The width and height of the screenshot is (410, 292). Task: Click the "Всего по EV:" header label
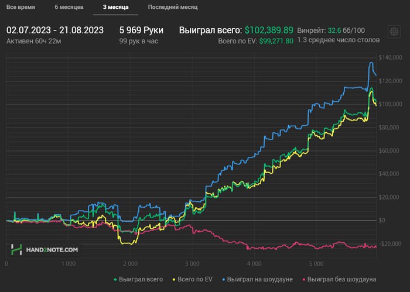pos(237,41)
